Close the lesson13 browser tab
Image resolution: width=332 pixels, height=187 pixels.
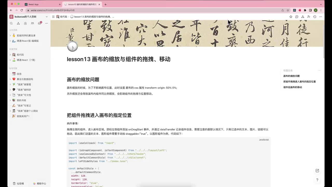[x=99, y=4]
